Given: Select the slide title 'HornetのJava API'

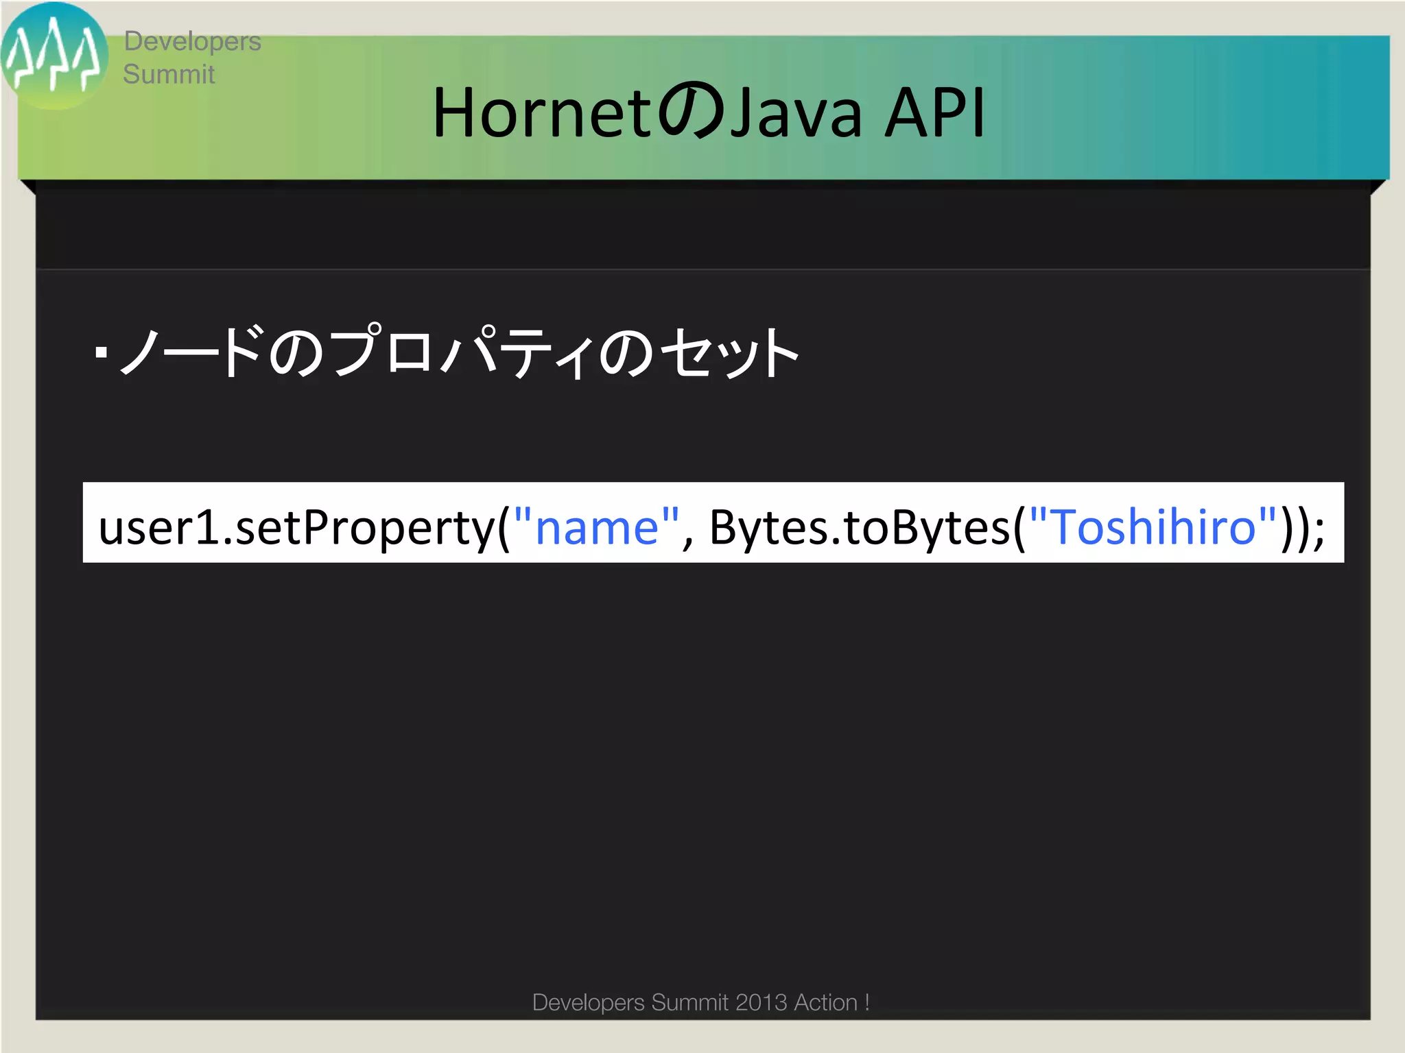Looking at the screenshot, I should point(709,112).
